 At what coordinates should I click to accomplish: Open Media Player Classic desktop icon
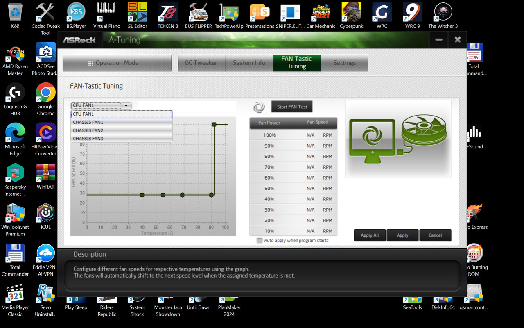(15, 301)
